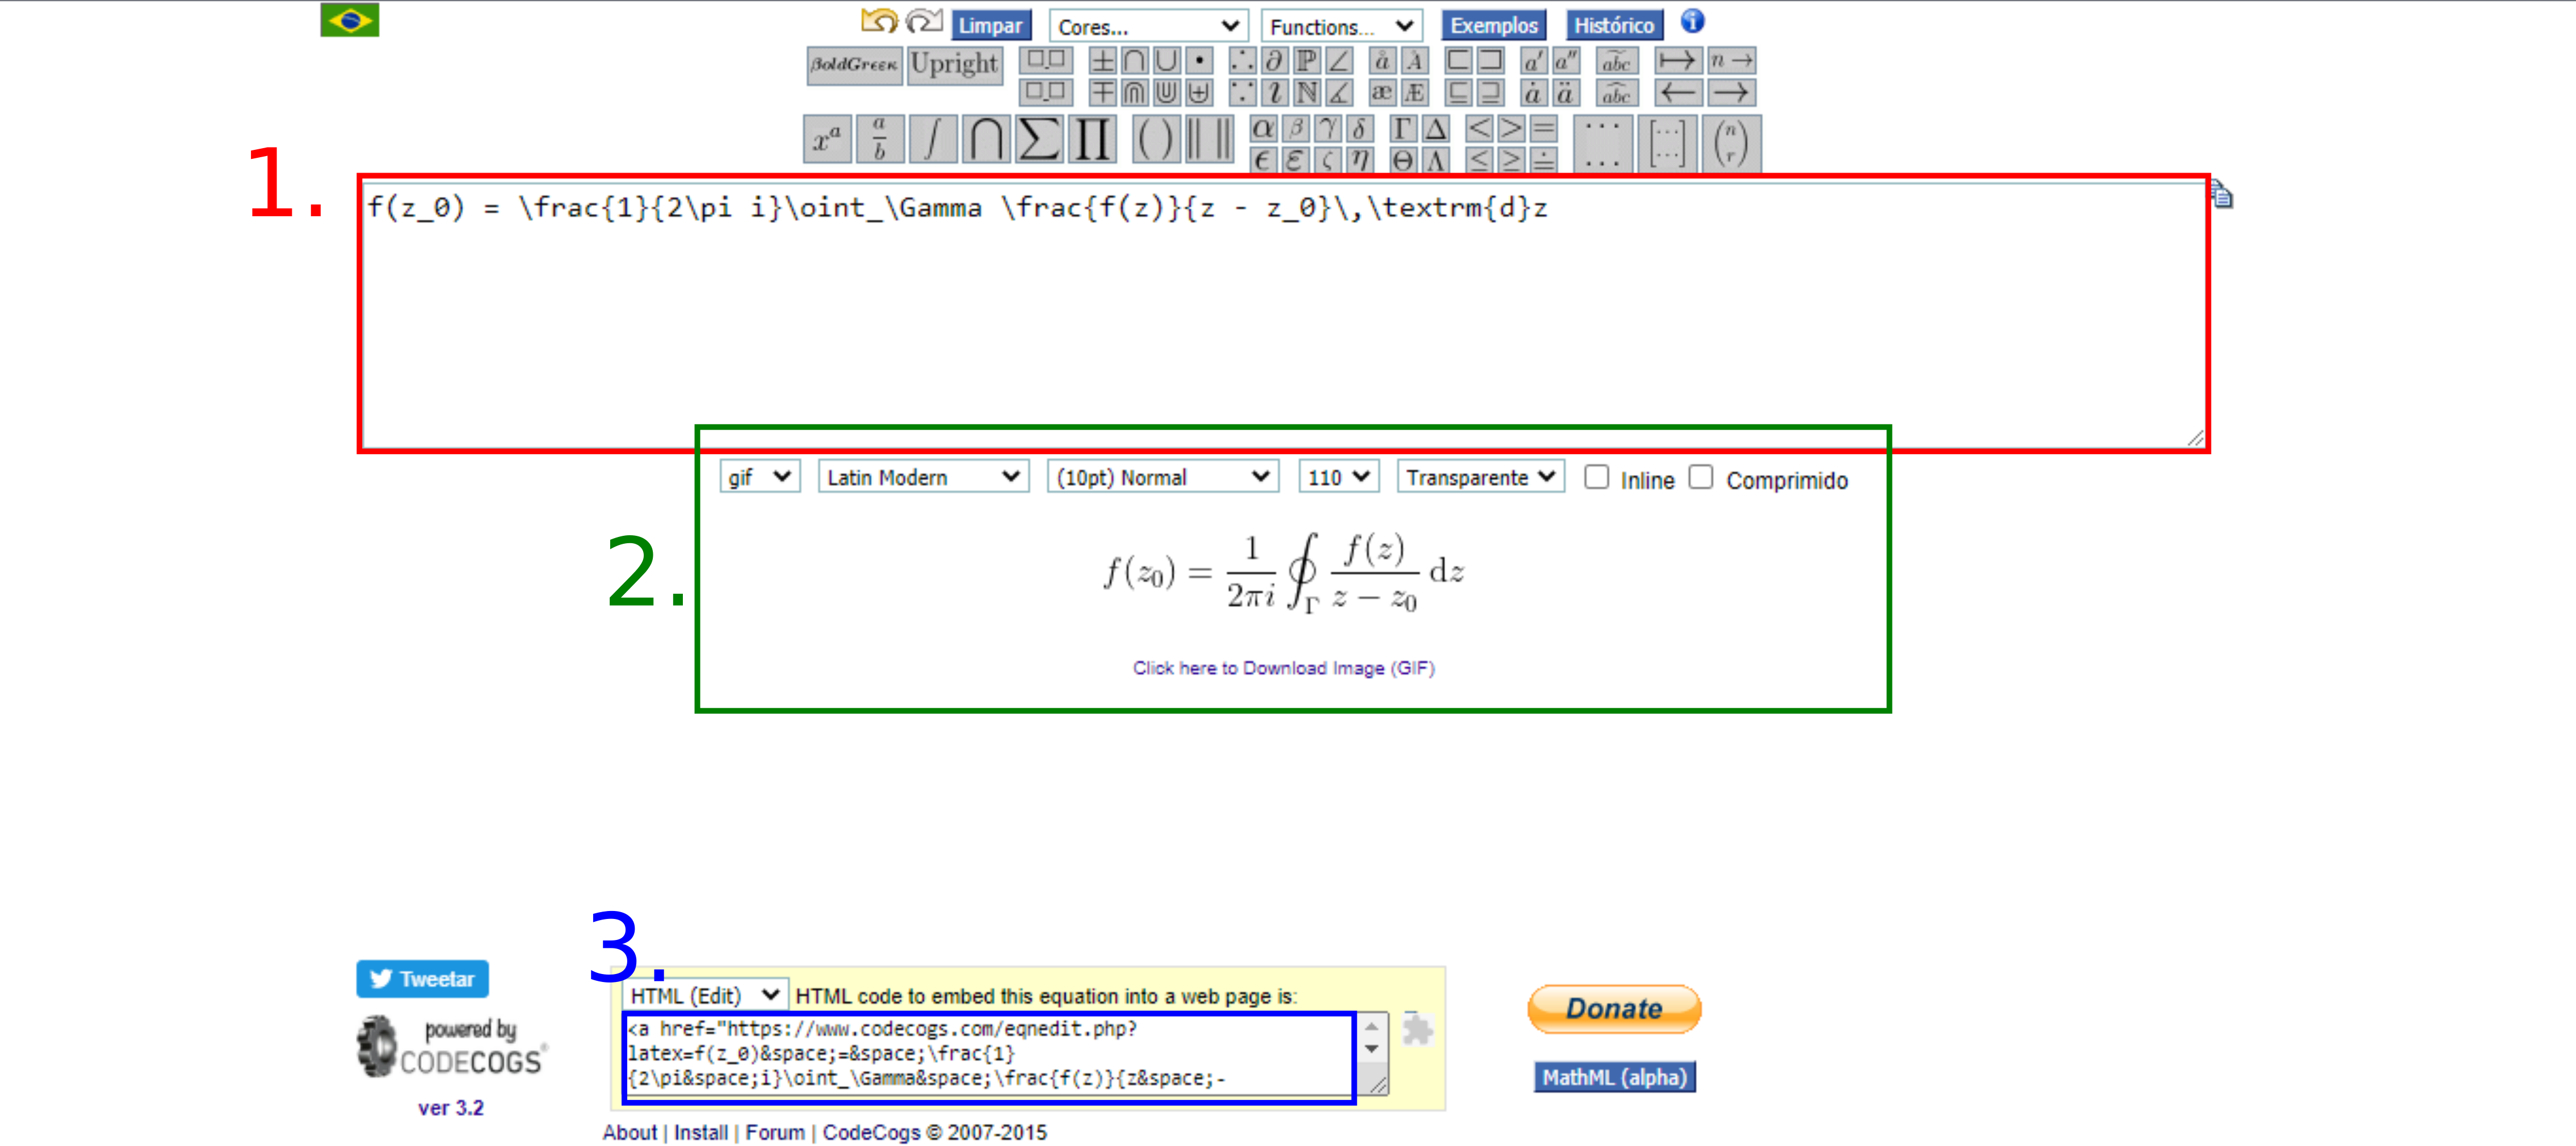Image resolution: width=2576 pixels, height=1146 pixels.
Task: Insert capital Gamma symbol
Action: click(x=1404, y=129)
